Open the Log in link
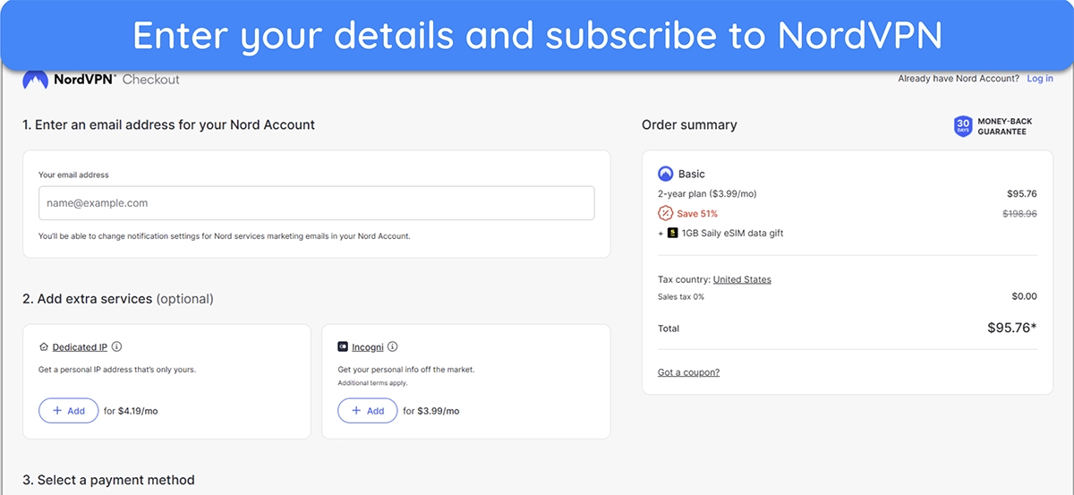The height and width of the screenshot is (495, 1074). coord(1040,79)
